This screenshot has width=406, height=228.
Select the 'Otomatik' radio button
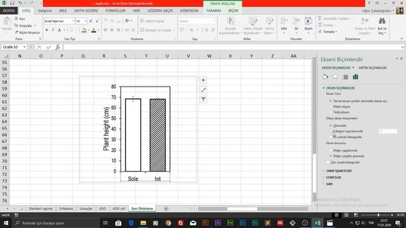pos(331,125)
